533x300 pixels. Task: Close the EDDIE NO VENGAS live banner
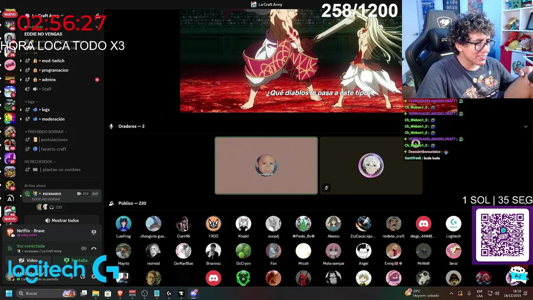pyautogui.click(x=97, y=27)
